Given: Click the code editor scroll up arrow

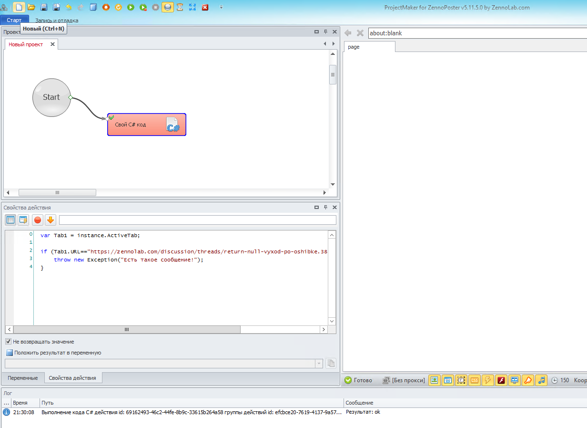Looking at the screenshot, I should click(332, 234).
